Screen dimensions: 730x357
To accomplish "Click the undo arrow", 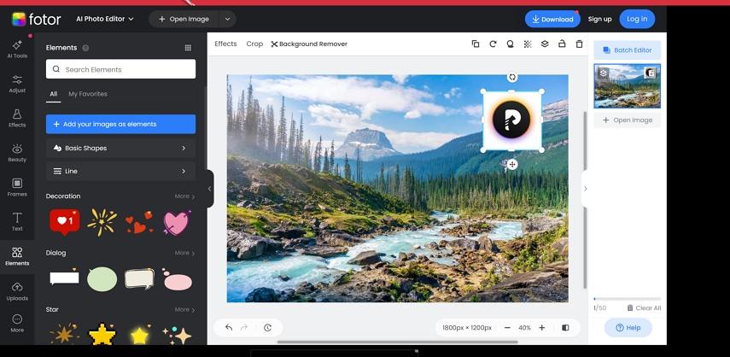I will (x=229, y=327).
